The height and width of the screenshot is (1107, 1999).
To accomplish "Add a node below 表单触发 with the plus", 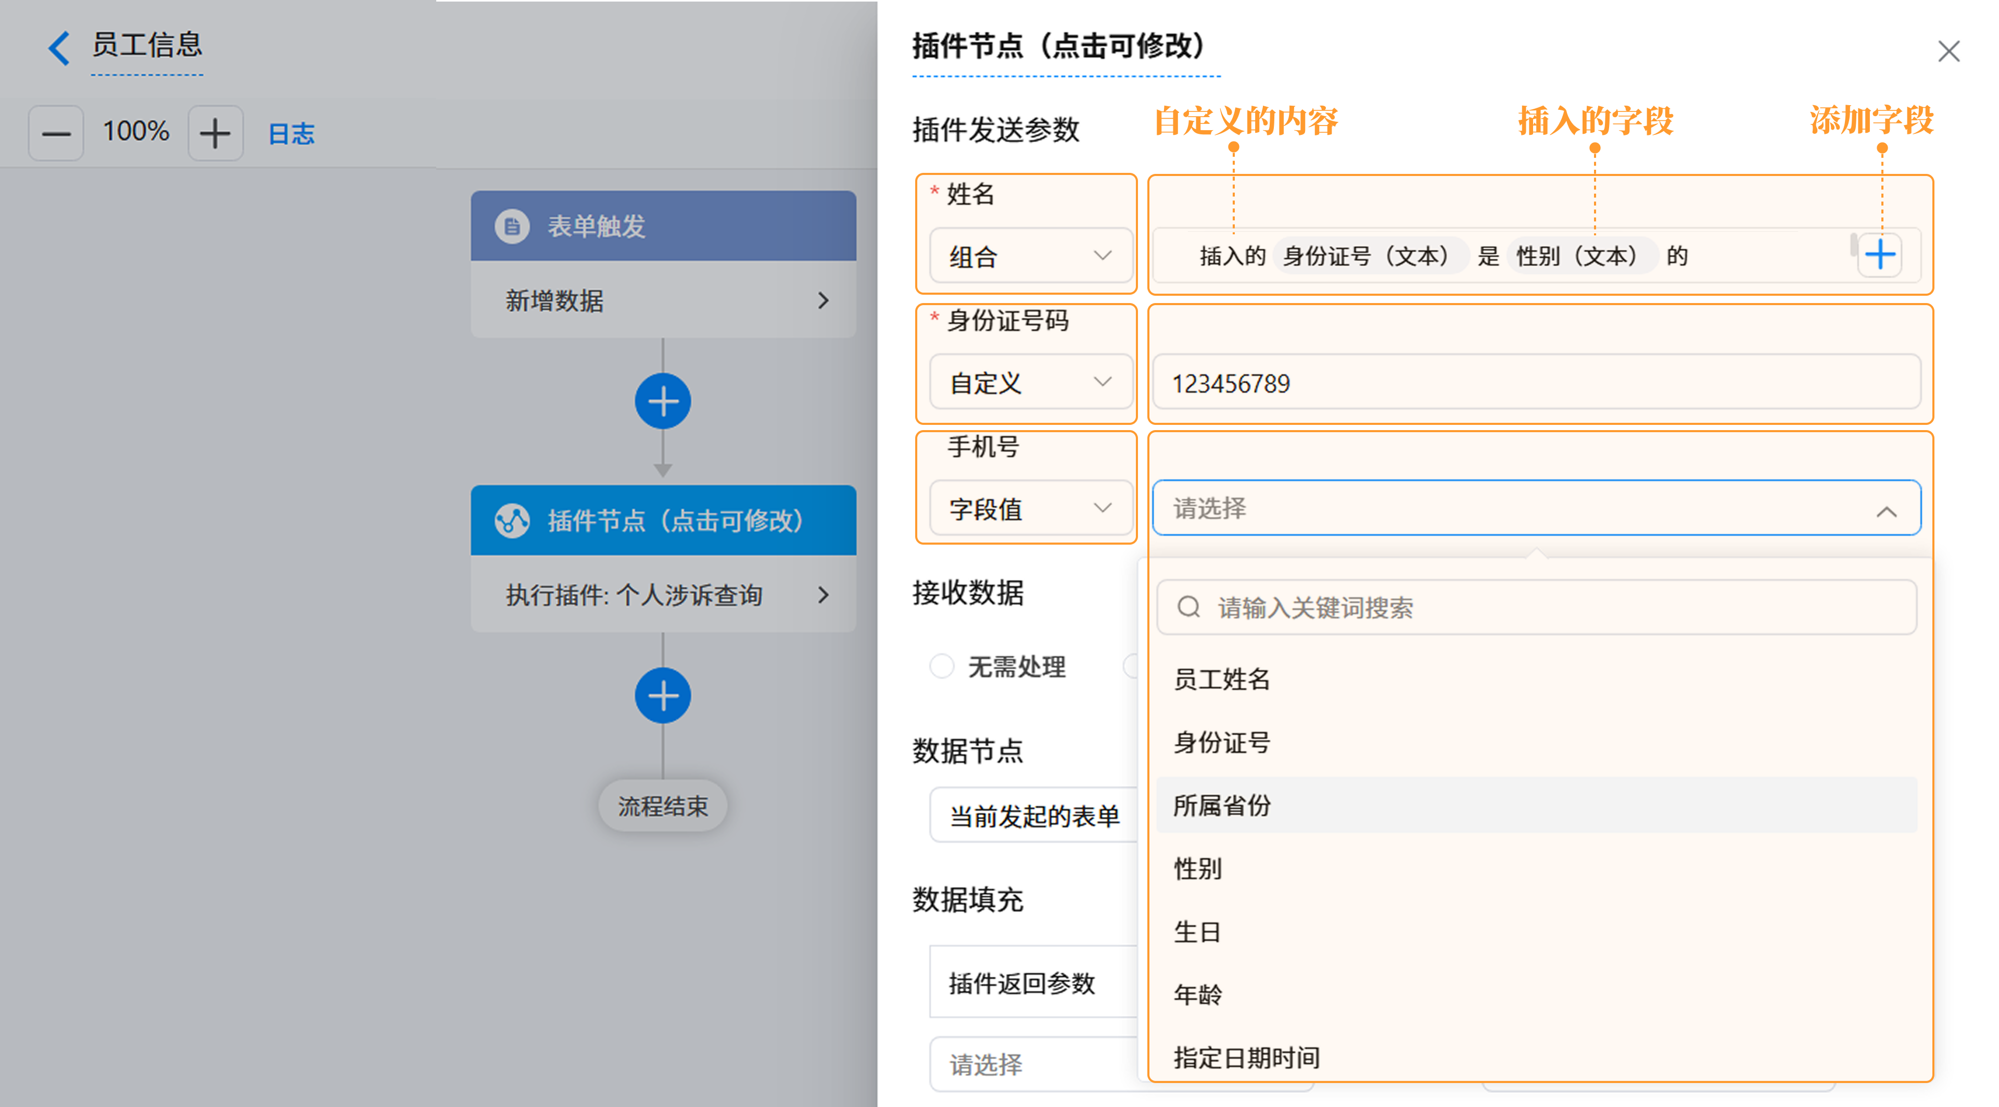I will click(x=663, y=401).
